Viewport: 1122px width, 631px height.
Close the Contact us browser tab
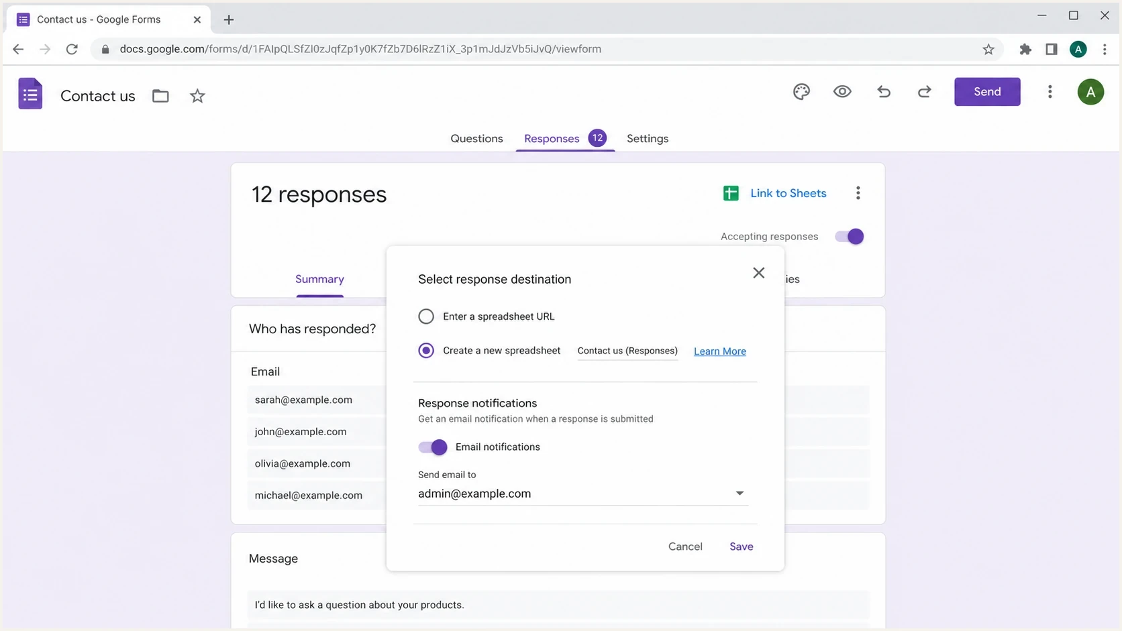point(197,19)
